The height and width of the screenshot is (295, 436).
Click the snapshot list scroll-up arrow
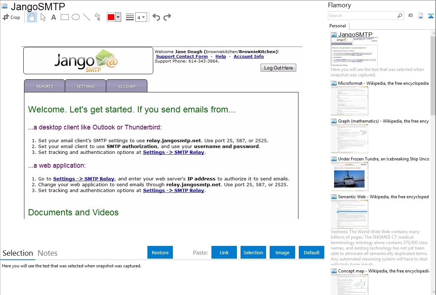433,33
